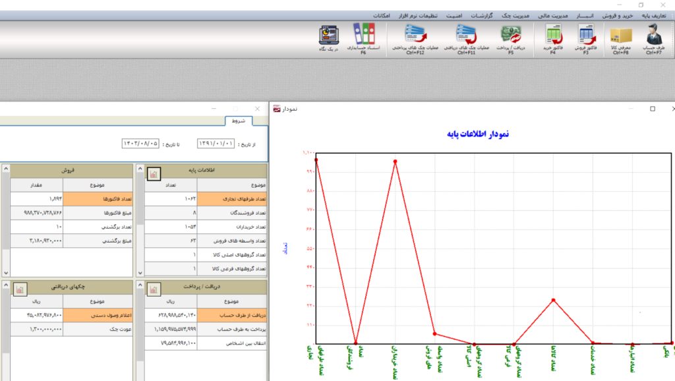Launch the فاکتور فروش (F3) toolbar icon

[x=586, y=39]
